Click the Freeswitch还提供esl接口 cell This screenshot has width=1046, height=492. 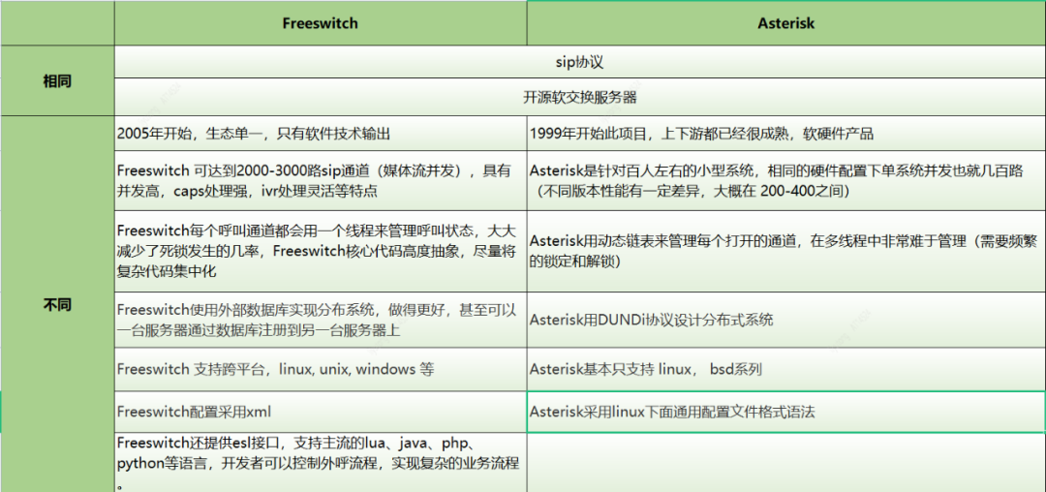tap(321, 462)
